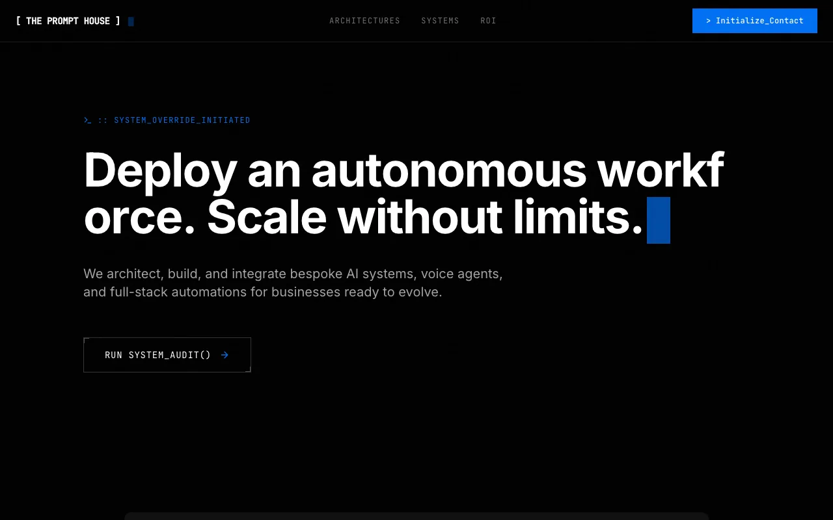833x520 pixels.
Task: Select the blue cursor block after 'limits.'
Action: (659, 220)
